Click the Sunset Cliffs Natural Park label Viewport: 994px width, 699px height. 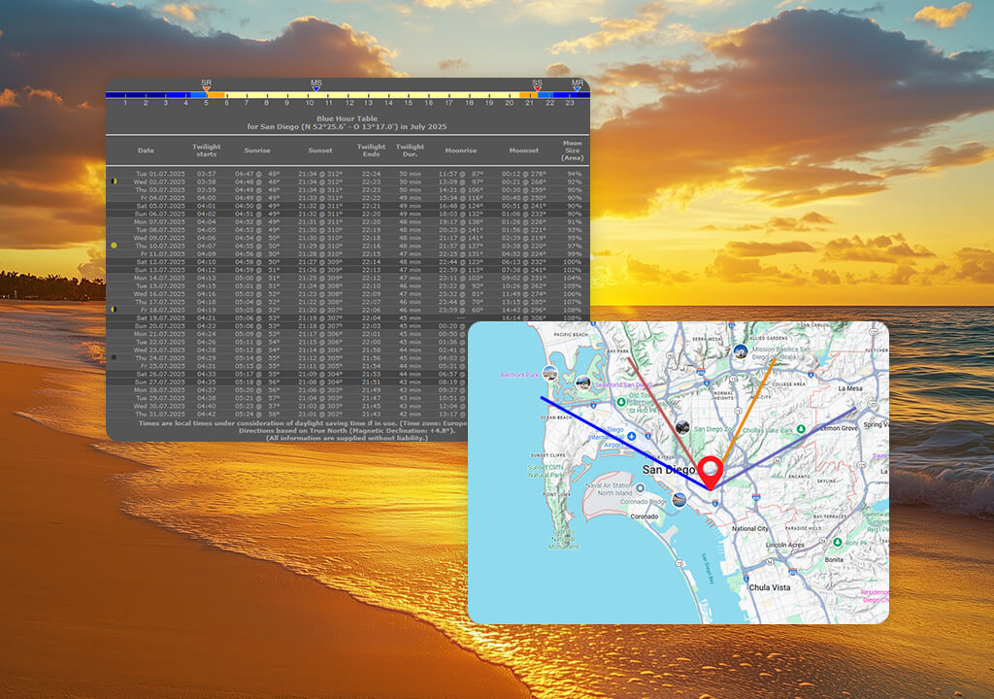point(546,471)
